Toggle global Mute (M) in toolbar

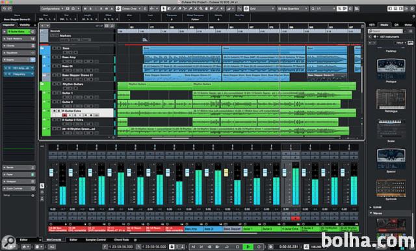[85, 8]
